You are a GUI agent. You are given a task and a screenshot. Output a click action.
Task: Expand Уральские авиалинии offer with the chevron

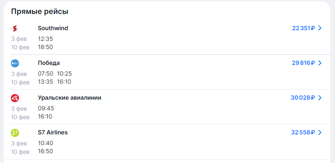(x=320, y=98)
